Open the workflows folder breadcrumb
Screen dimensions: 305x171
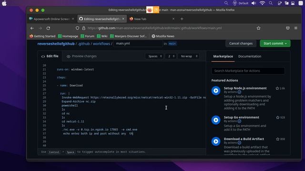pos(102,44)
